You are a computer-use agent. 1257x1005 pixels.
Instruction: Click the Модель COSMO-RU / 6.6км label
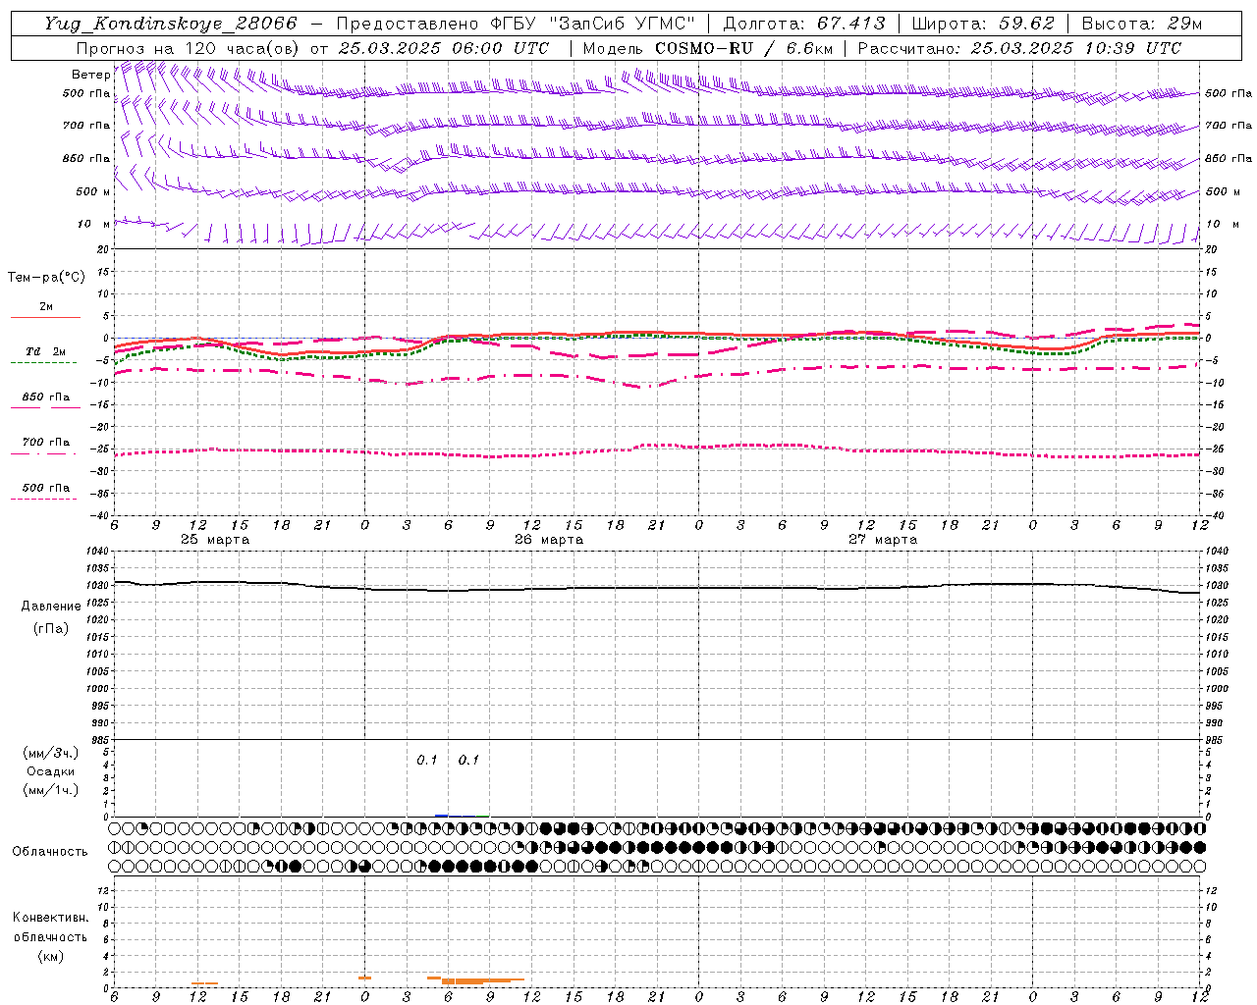pos(707,48)
